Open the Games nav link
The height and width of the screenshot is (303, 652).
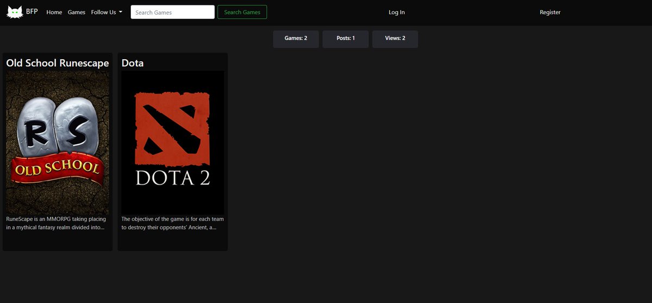[77, 12]
